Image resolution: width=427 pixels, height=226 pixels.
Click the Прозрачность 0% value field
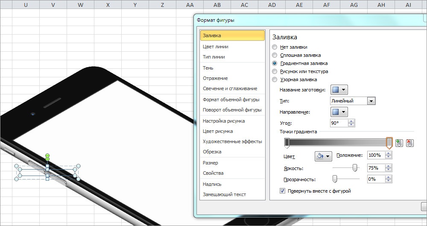click(376, 179)
